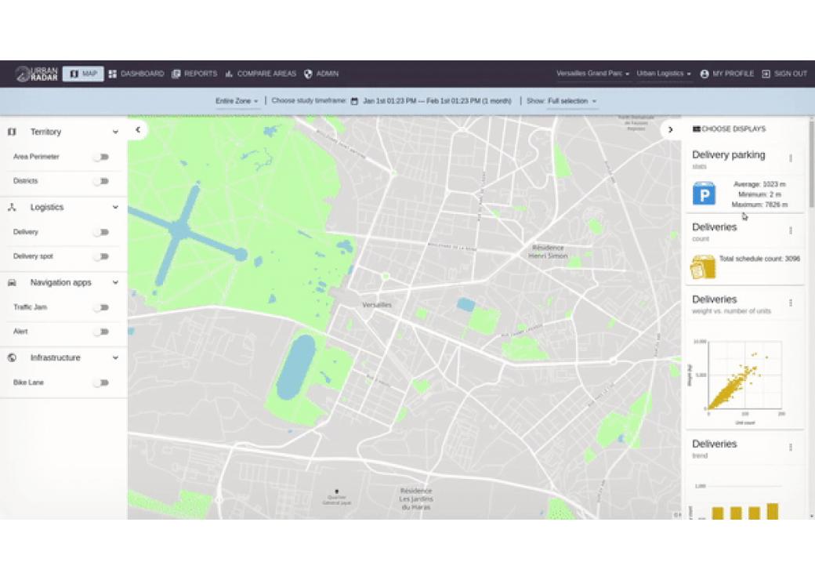Click the My Profile avatar icon
Screen dimensions: 815x580
pos(705,74)
